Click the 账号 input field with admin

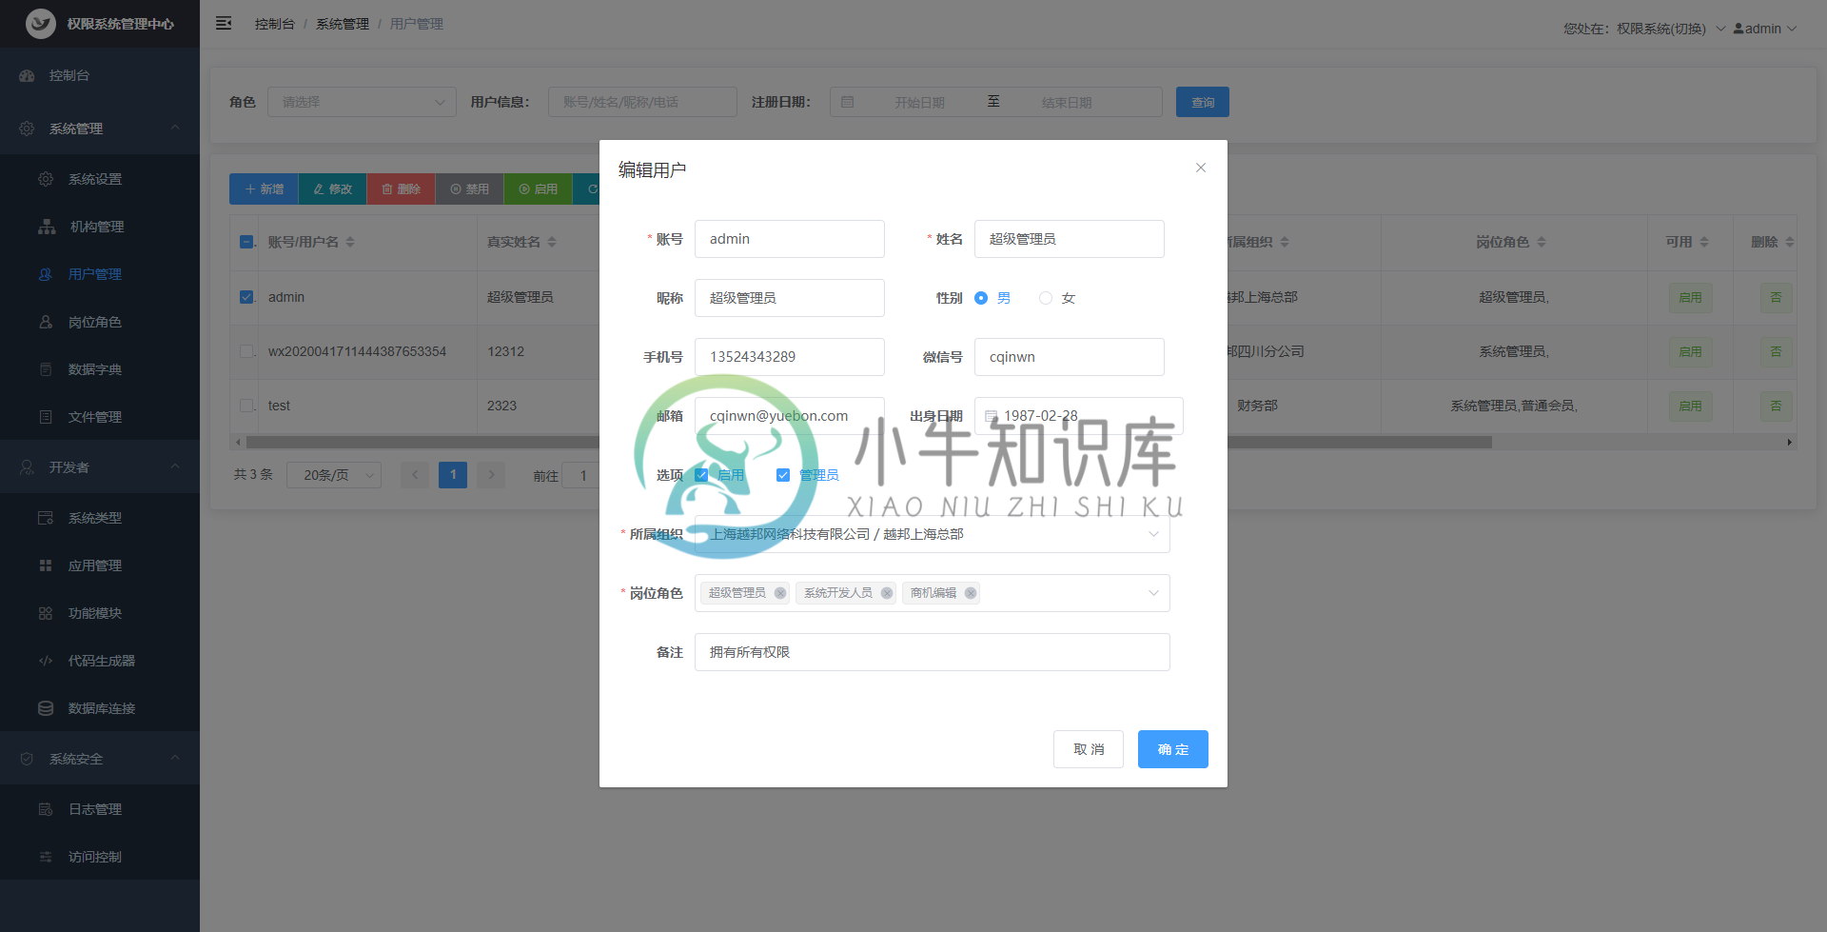pos(790,239)
